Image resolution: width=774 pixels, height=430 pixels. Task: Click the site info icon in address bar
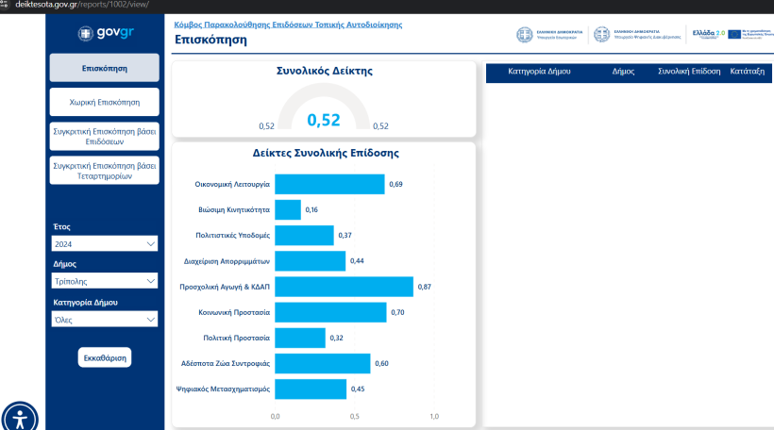pos(5,5)
